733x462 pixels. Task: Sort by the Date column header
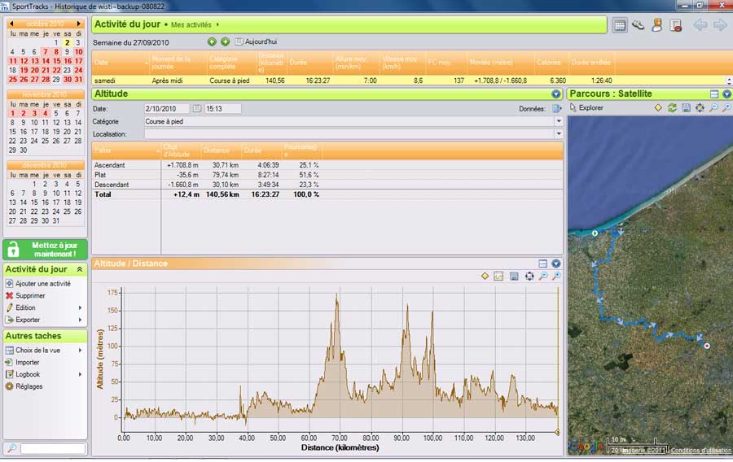121,63
